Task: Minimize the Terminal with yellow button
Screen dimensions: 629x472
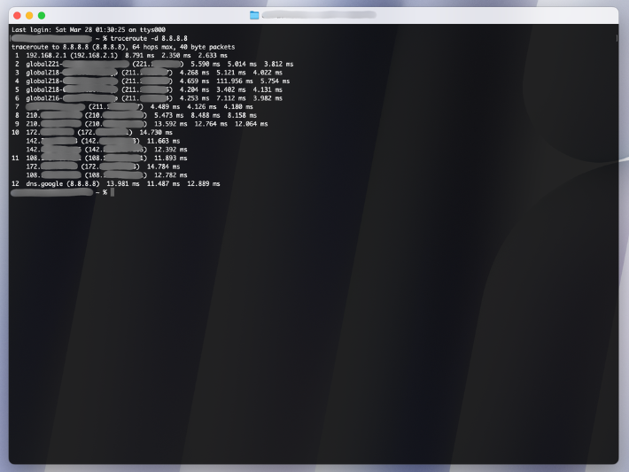Action: [x=29, y=15]
